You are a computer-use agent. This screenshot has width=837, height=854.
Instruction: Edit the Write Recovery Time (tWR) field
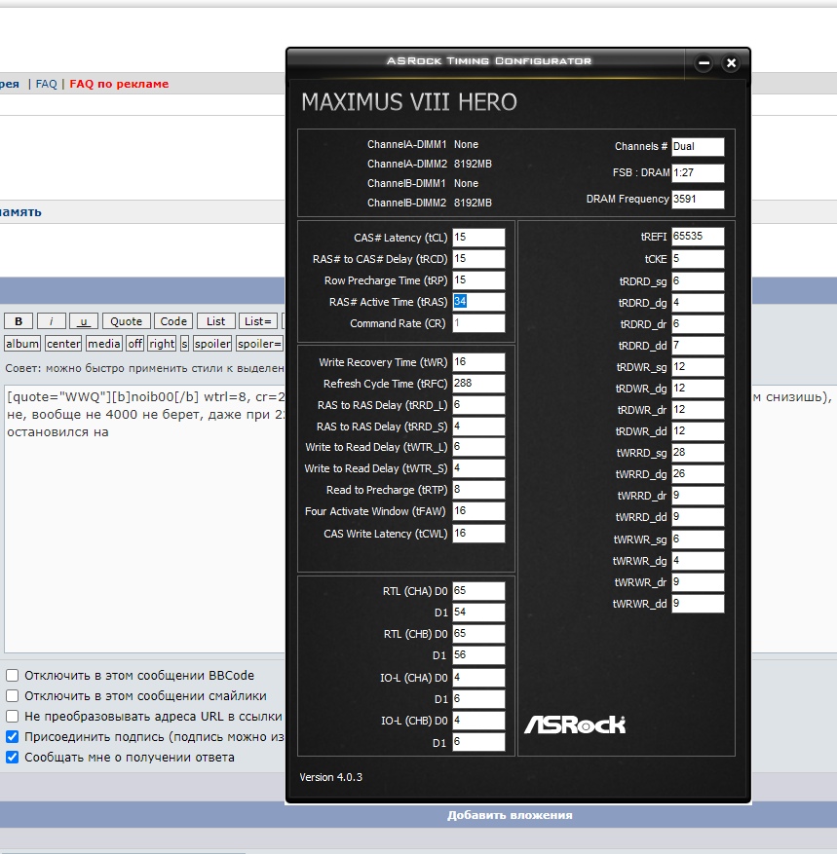(x=478, y=361)
